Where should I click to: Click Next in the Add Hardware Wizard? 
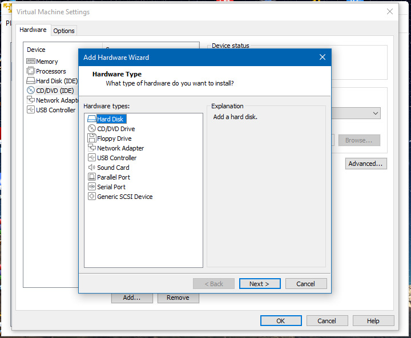(x=260, y=284)
